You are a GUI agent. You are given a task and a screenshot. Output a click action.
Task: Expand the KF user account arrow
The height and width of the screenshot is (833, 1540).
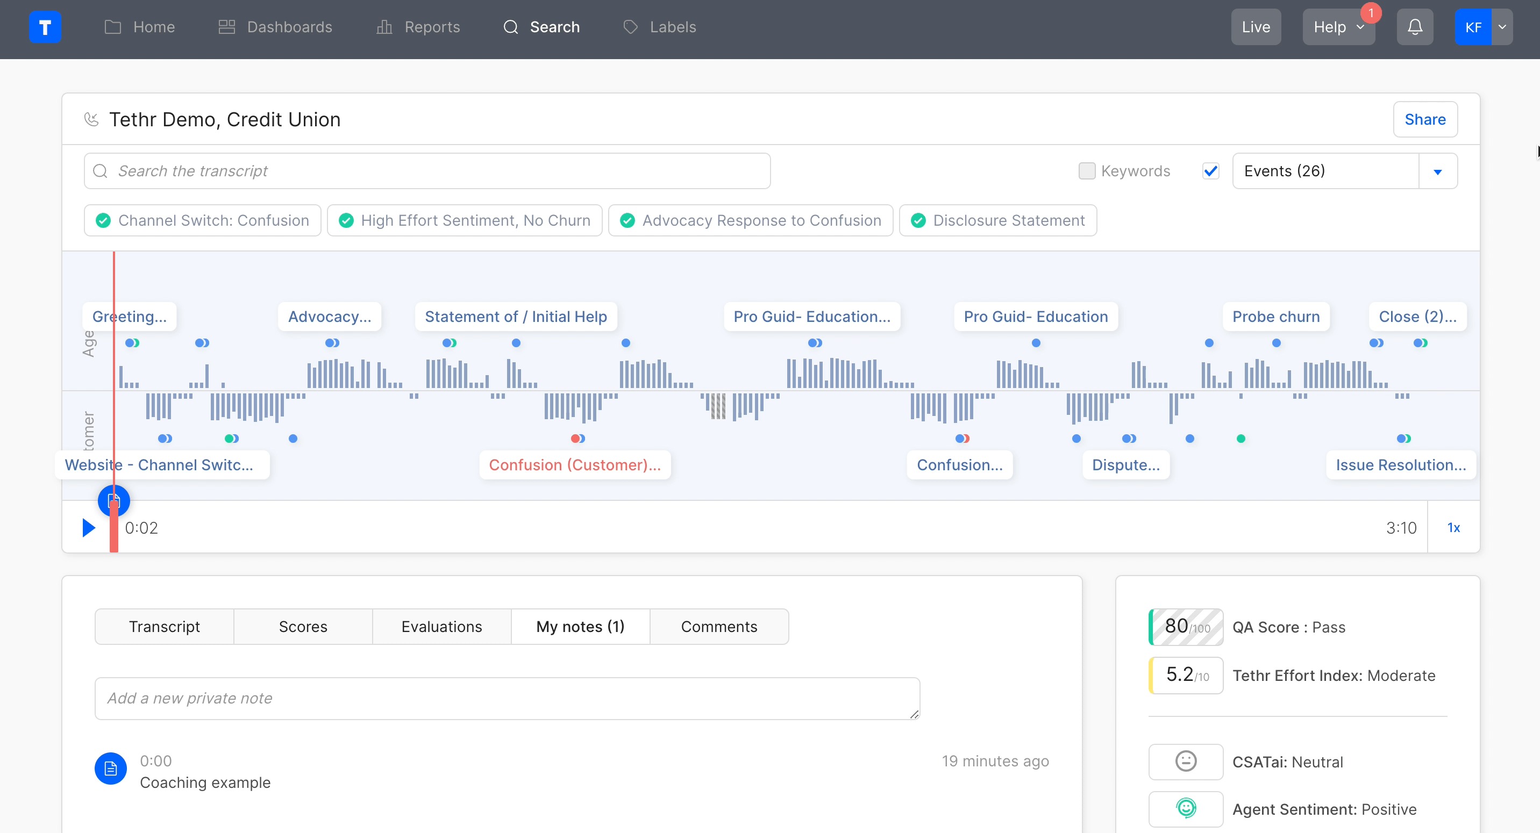coord(1502,27)
